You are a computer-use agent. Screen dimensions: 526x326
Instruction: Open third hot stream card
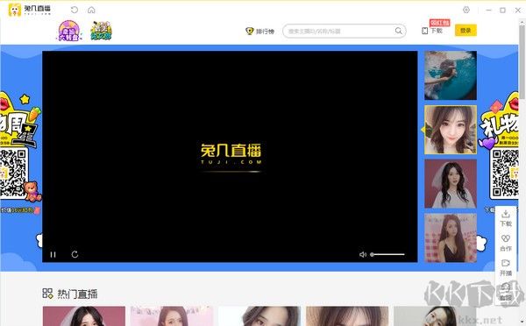click(x=259, y=316)
